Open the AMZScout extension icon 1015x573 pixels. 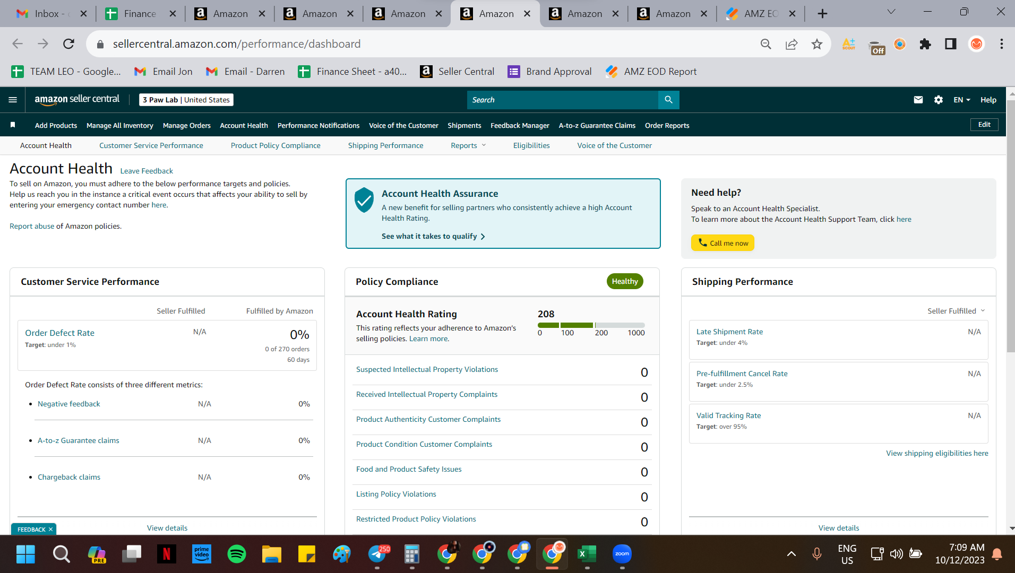pyautogui.click(x=849, y=44)
